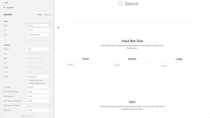
Task: Switch to tablet landscape viewport icon
Action: click(x=26, y=116)
